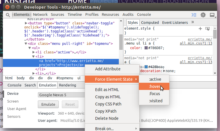
Task: Click #topmenu in the breadcrumb bar
Action: (x=64, y=78)
